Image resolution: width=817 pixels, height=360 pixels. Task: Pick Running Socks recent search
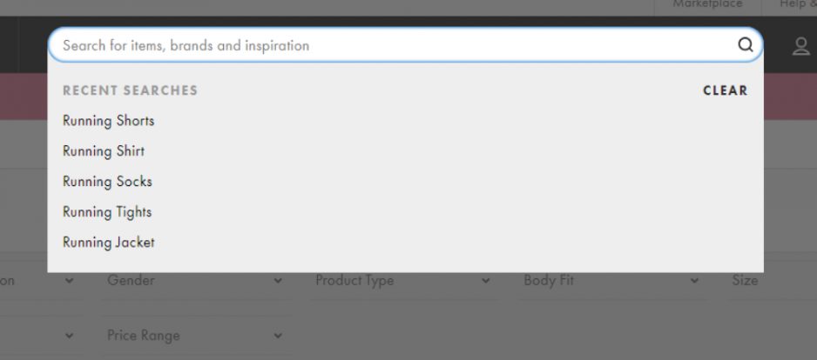tap(107, 182)
